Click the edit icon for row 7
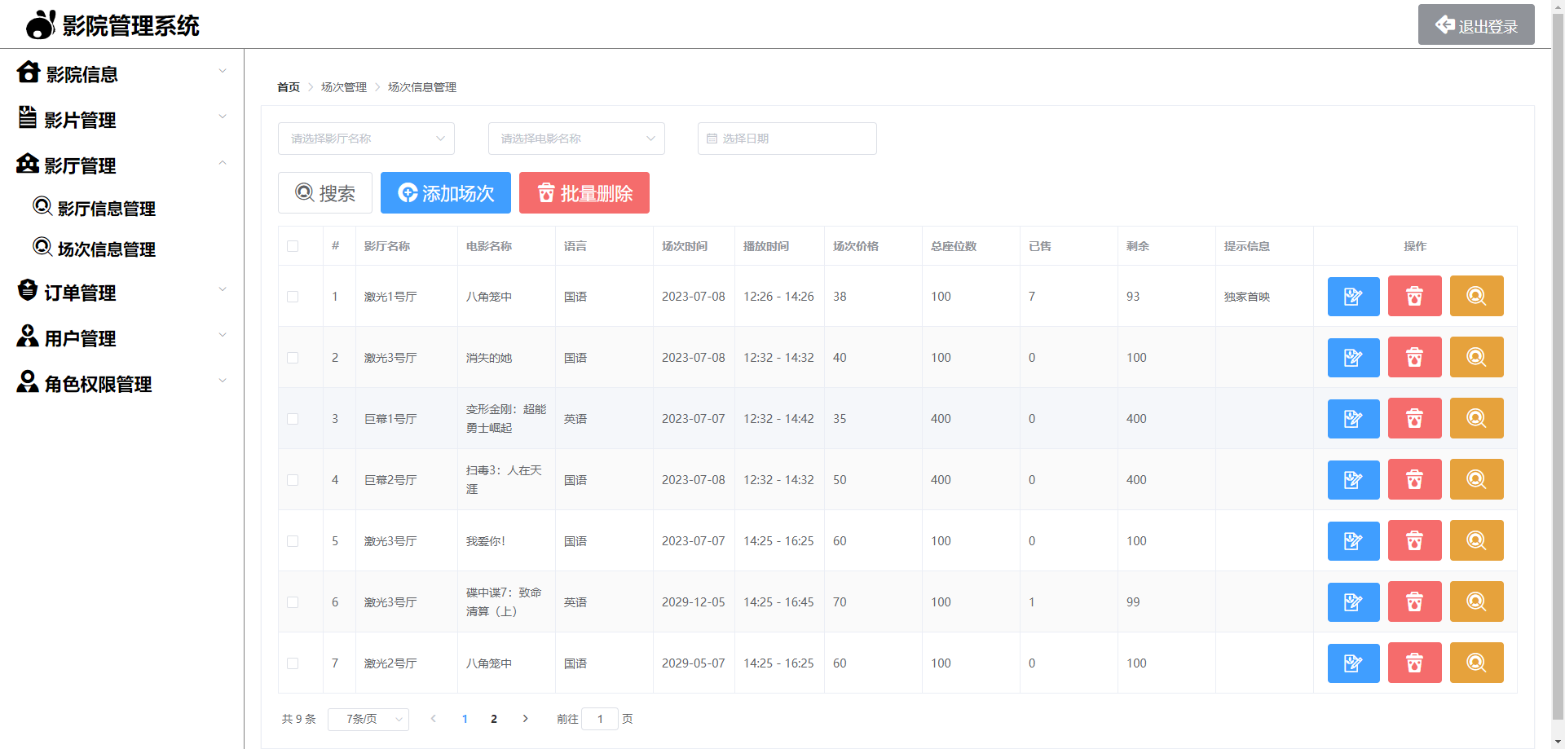 (1353, 663)
